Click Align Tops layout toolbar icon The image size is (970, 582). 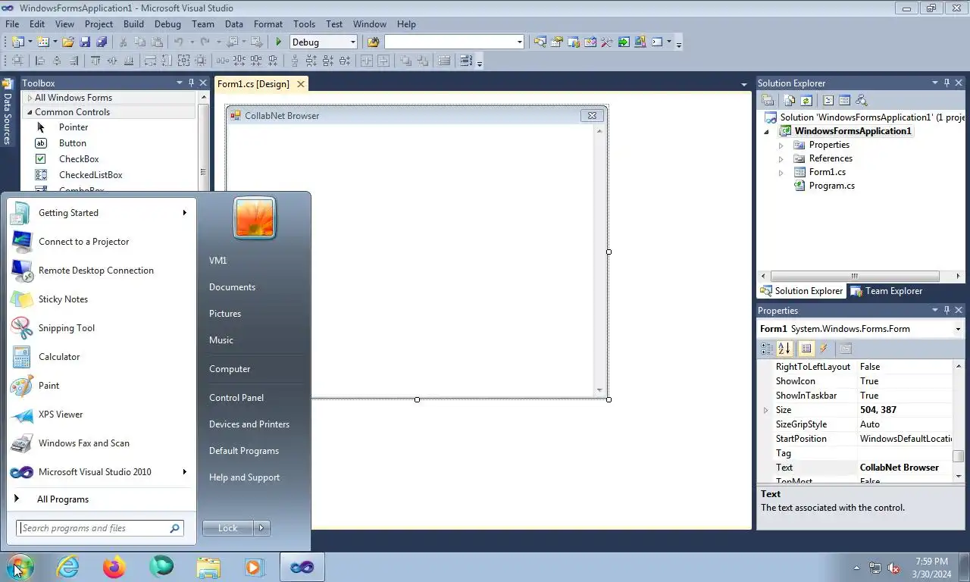click(x=95, y=61)
